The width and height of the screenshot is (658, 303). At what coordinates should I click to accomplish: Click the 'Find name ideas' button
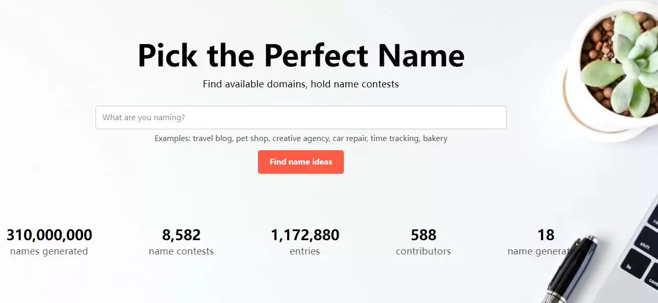[x=301, y=162]
